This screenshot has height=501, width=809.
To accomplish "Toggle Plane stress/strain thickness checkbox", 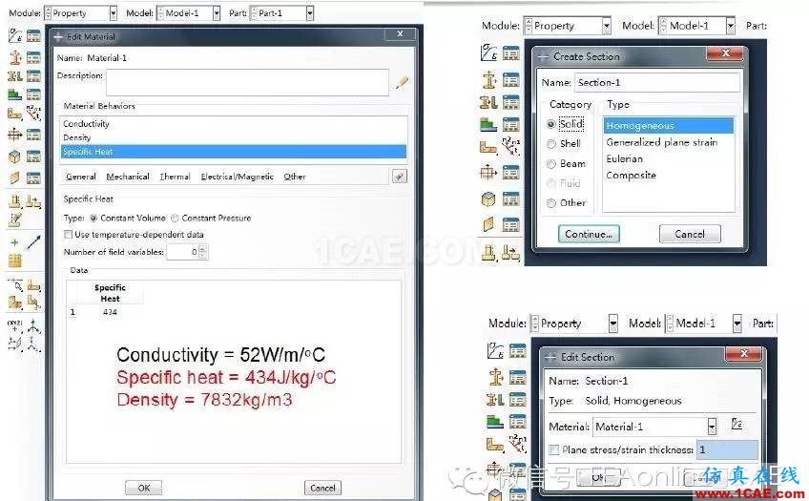I will click(554, 449).
